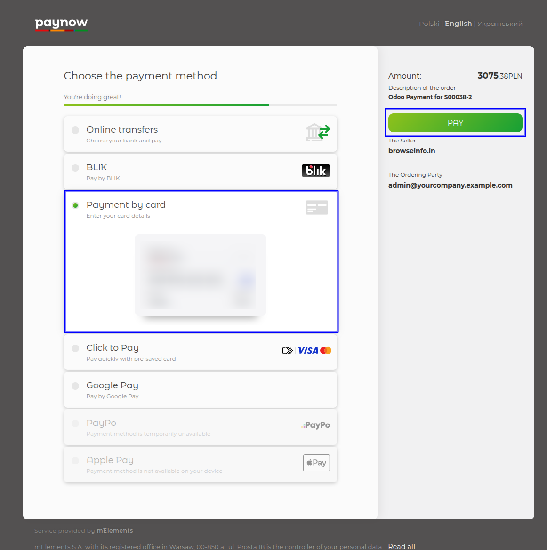547x550 pixels.
Task: Click the blurred card preview image
Action: pos(201,275)
